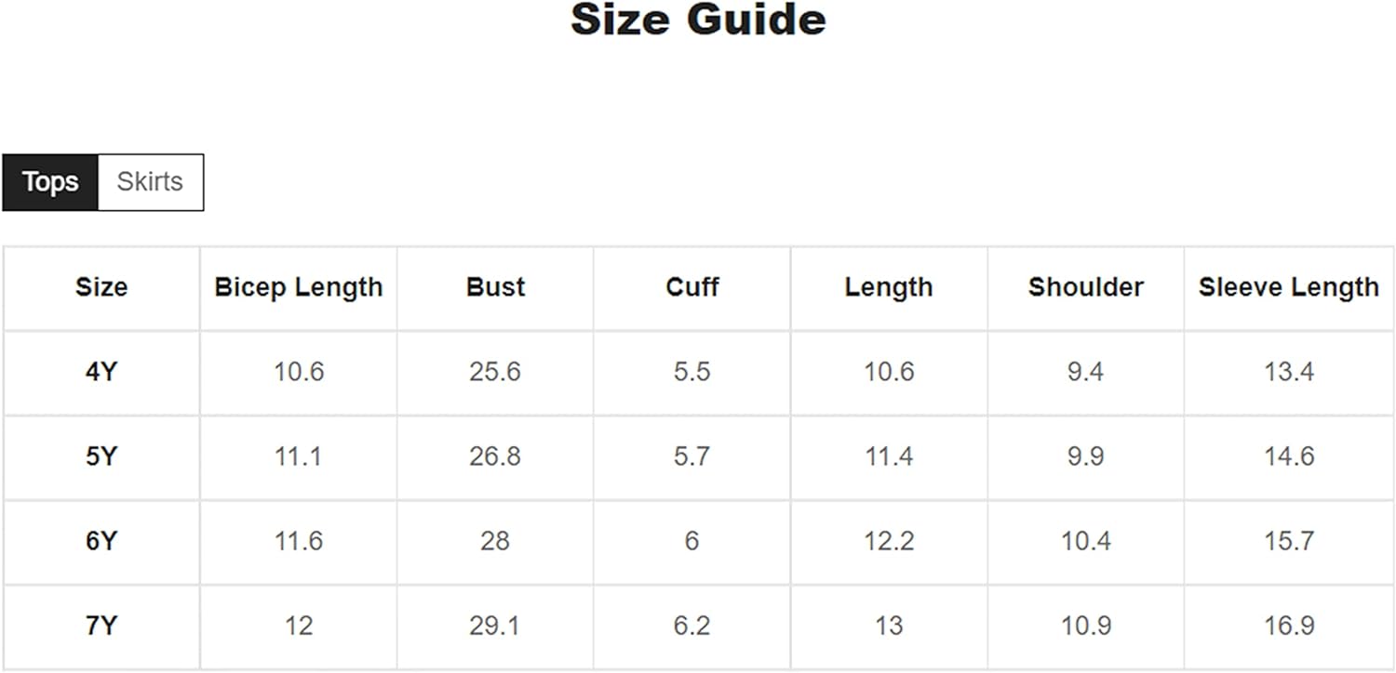
Task: Click the Size Guide heading
Action: (x=698, y=20)
